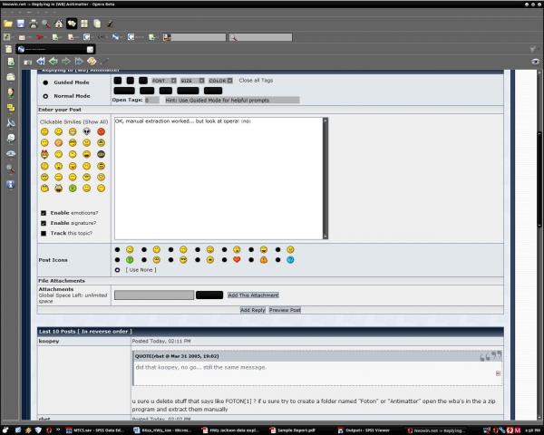Switch to Sample Report.pdf taskbar item
The width and height of the screenshot is (544, 435).
click(x=292, y=430)
